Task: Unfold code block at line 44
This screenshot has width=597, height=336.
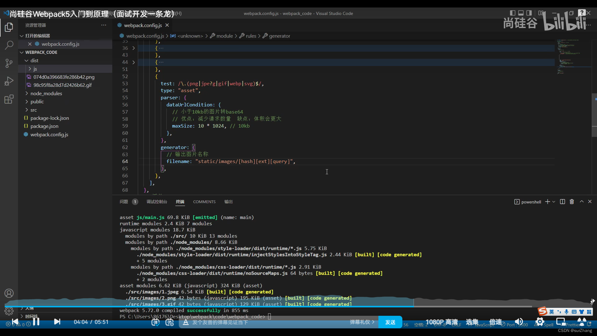Action: (x=134, y=62)
